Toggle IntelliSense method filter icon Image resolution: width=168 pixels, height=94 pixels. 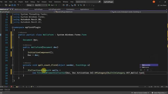pos(148,70)
